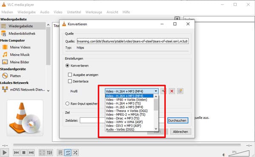Open the Werkzeuge menu
Viewport: 255px width, 157px height.
coord(93,12)
